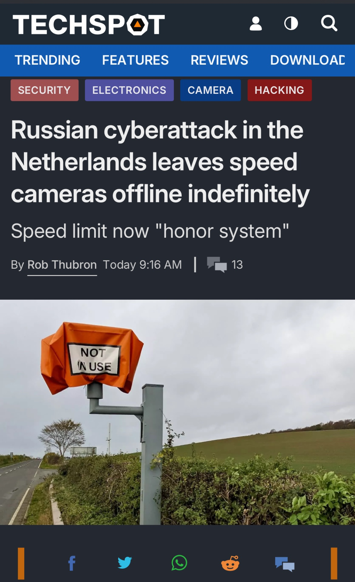
Task: Select the Downloads nav item
Action: [x=308, y=60]
